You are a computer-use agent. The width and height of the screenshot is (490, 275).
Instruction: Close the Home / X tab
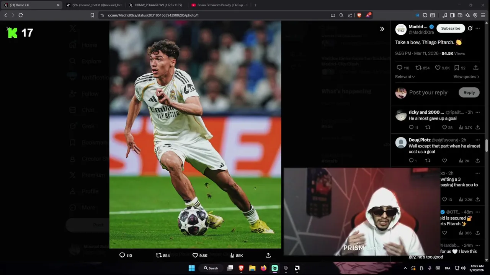pyautogui.click(x=58, y=5)
